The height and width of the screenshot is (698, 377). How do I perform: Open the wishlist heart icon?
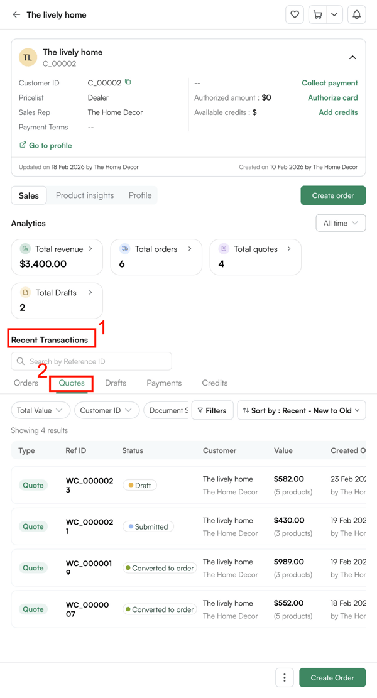click(295, 14)
